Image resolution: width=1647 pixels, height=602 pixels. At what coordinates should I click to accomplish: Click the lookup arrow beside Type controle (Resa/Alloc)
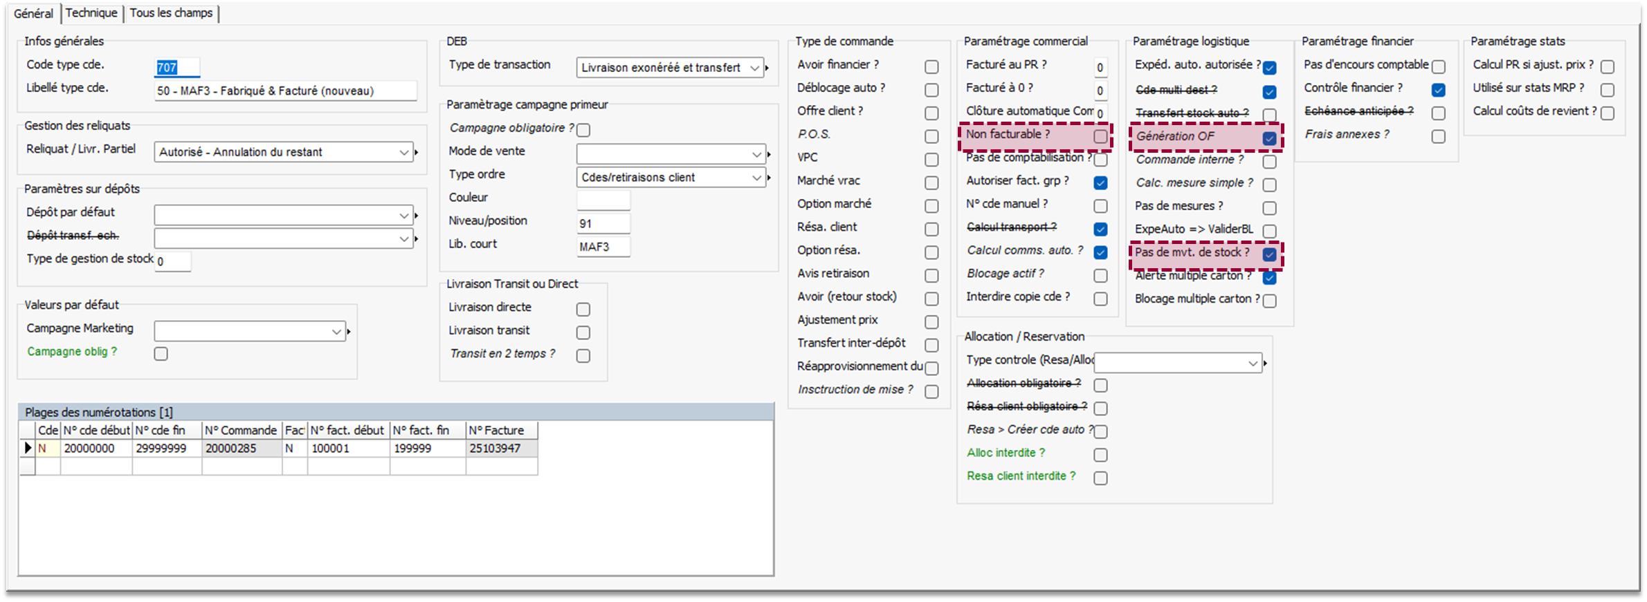tap(1265, 363)
